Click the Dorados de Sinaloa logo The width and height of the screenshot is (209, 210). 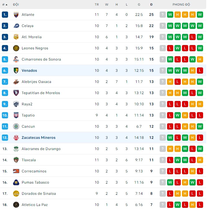(16, 194)
